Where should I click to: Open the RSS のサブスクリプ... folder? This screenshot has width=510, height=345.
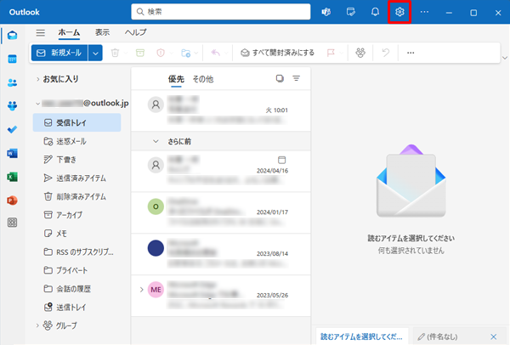click(77, 252)
